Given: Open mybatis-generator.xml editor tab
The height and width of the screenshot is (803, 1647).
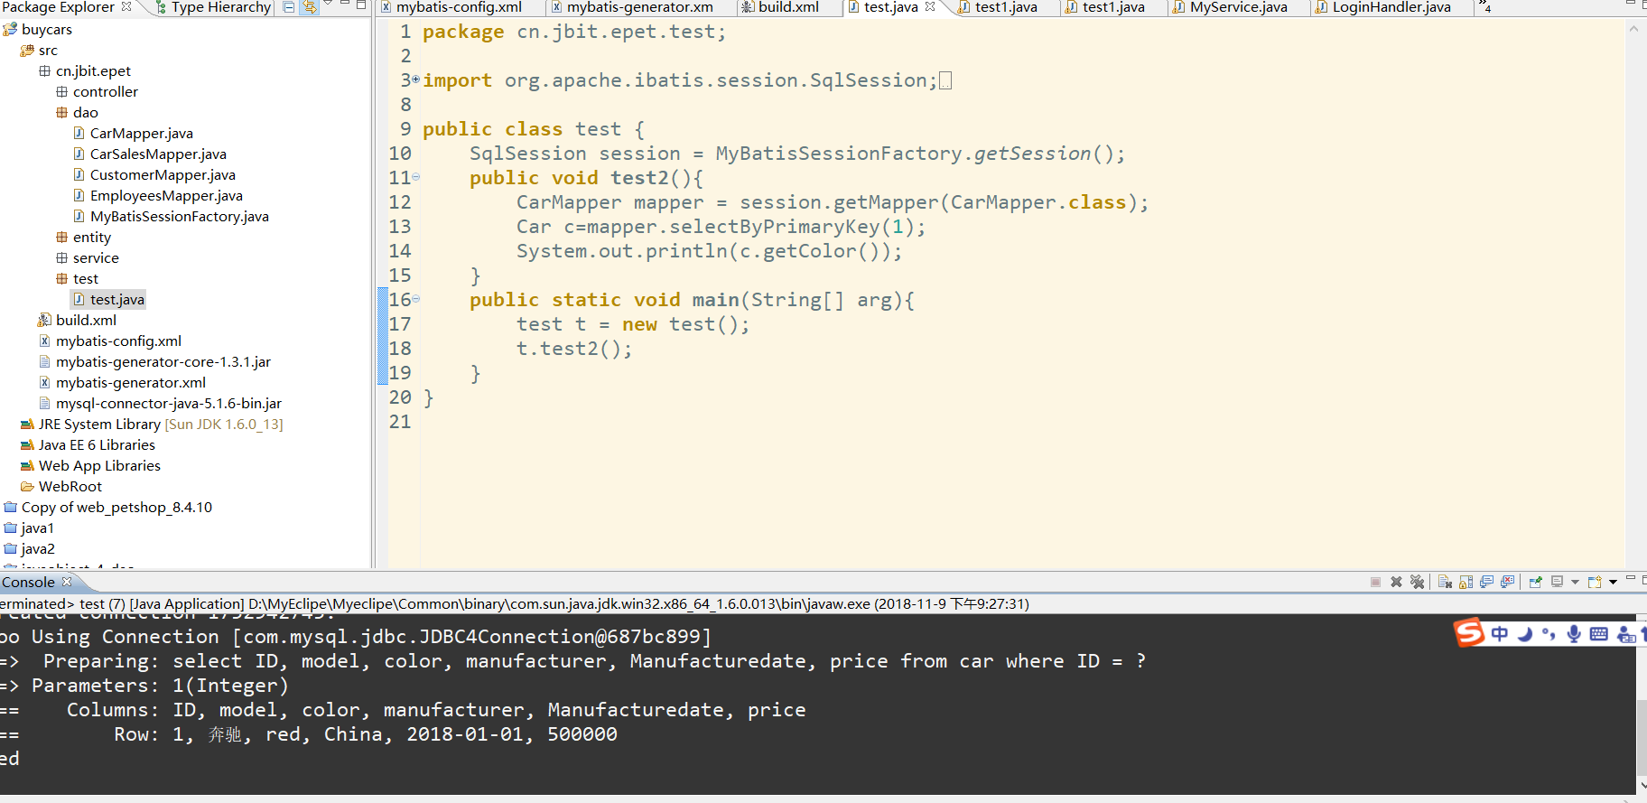Looking at the screenshot, I should (640, 7).
